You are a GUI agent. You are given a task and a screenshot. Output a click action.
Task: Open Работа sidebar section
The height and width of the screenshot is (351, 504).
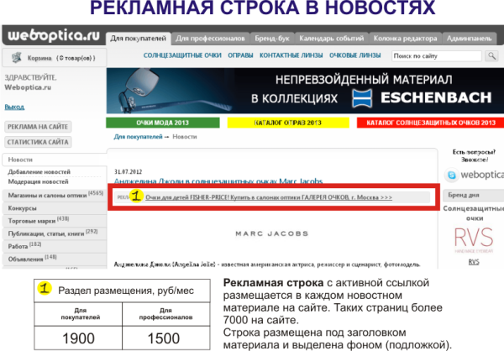55,246
